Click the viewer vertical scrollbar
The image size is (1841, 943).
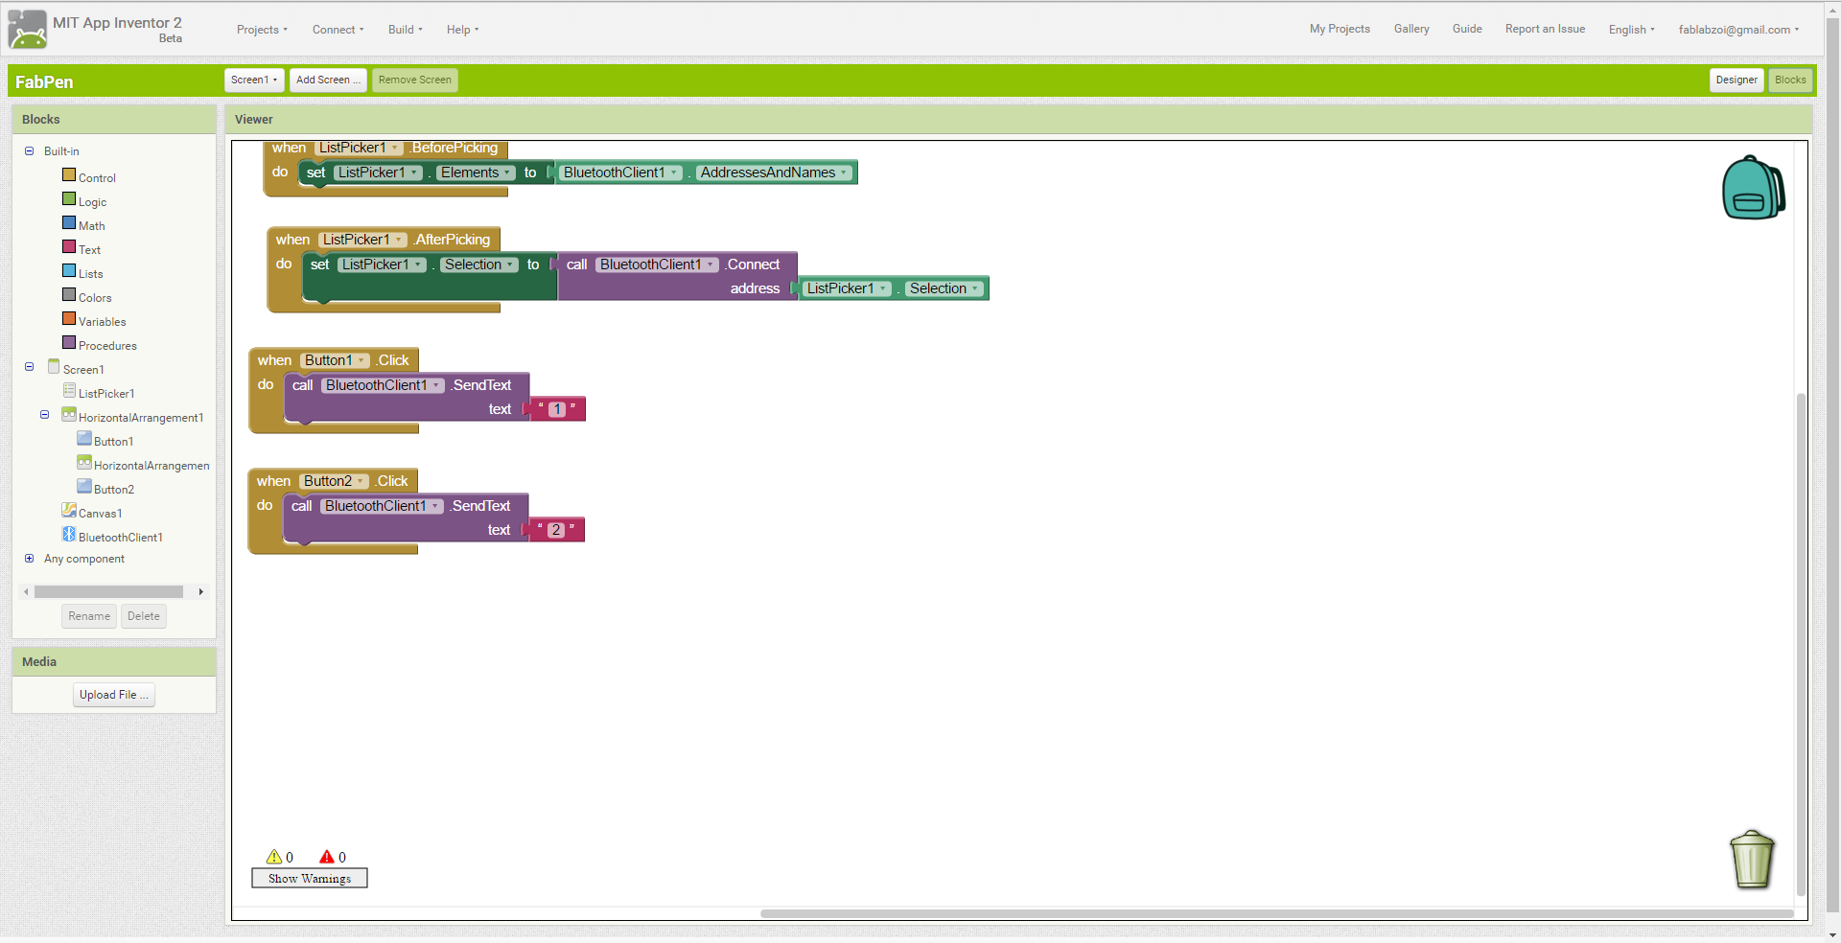(x=1801, y=644)
